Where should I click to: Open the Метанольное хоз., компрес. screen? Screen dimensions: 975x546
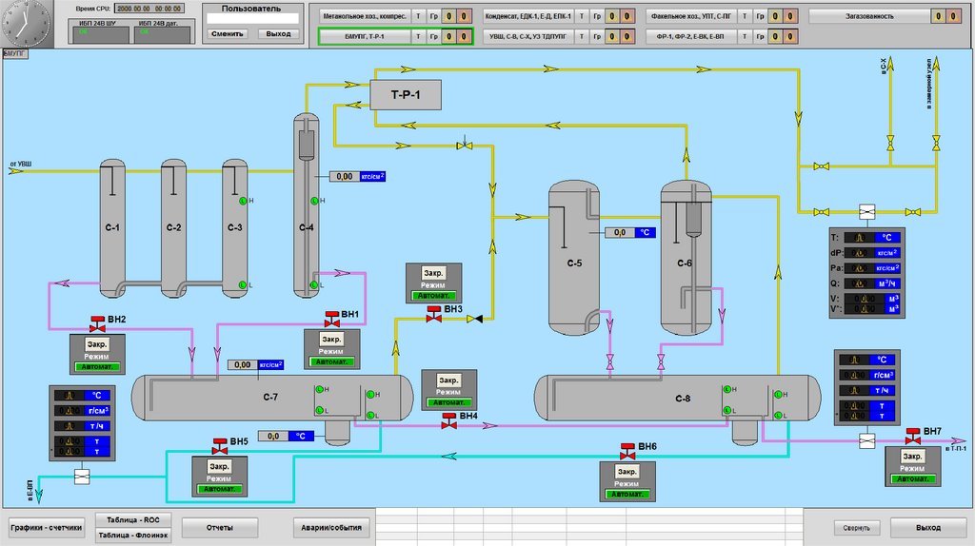[x=363, y=16]
